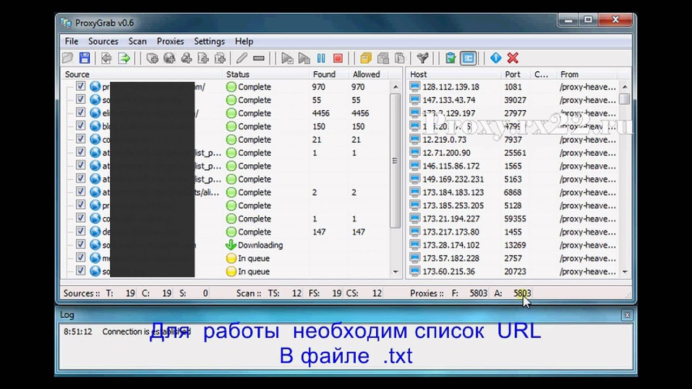Screen dimensions: 692x389
Task: Click the plain play scan icon
Action: pyautogui.click(x=304, y=58)
